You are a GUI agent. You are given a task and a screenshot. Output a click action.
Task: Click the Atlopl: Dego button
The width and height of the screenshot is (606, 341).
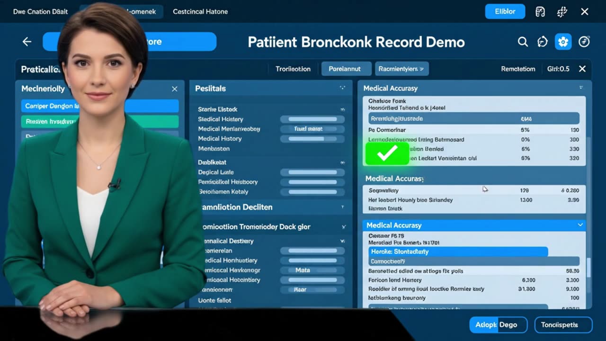498,325
